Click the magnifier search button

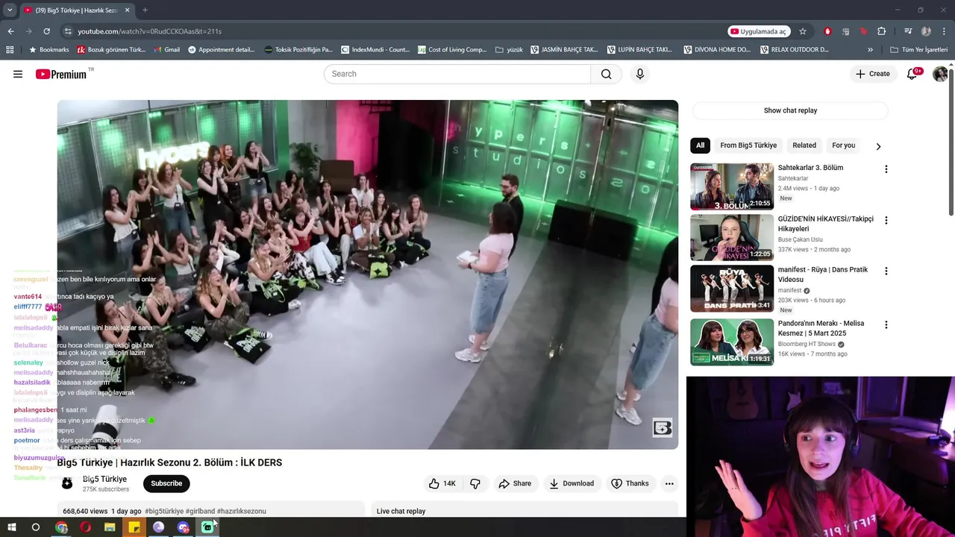coord(606,74)
